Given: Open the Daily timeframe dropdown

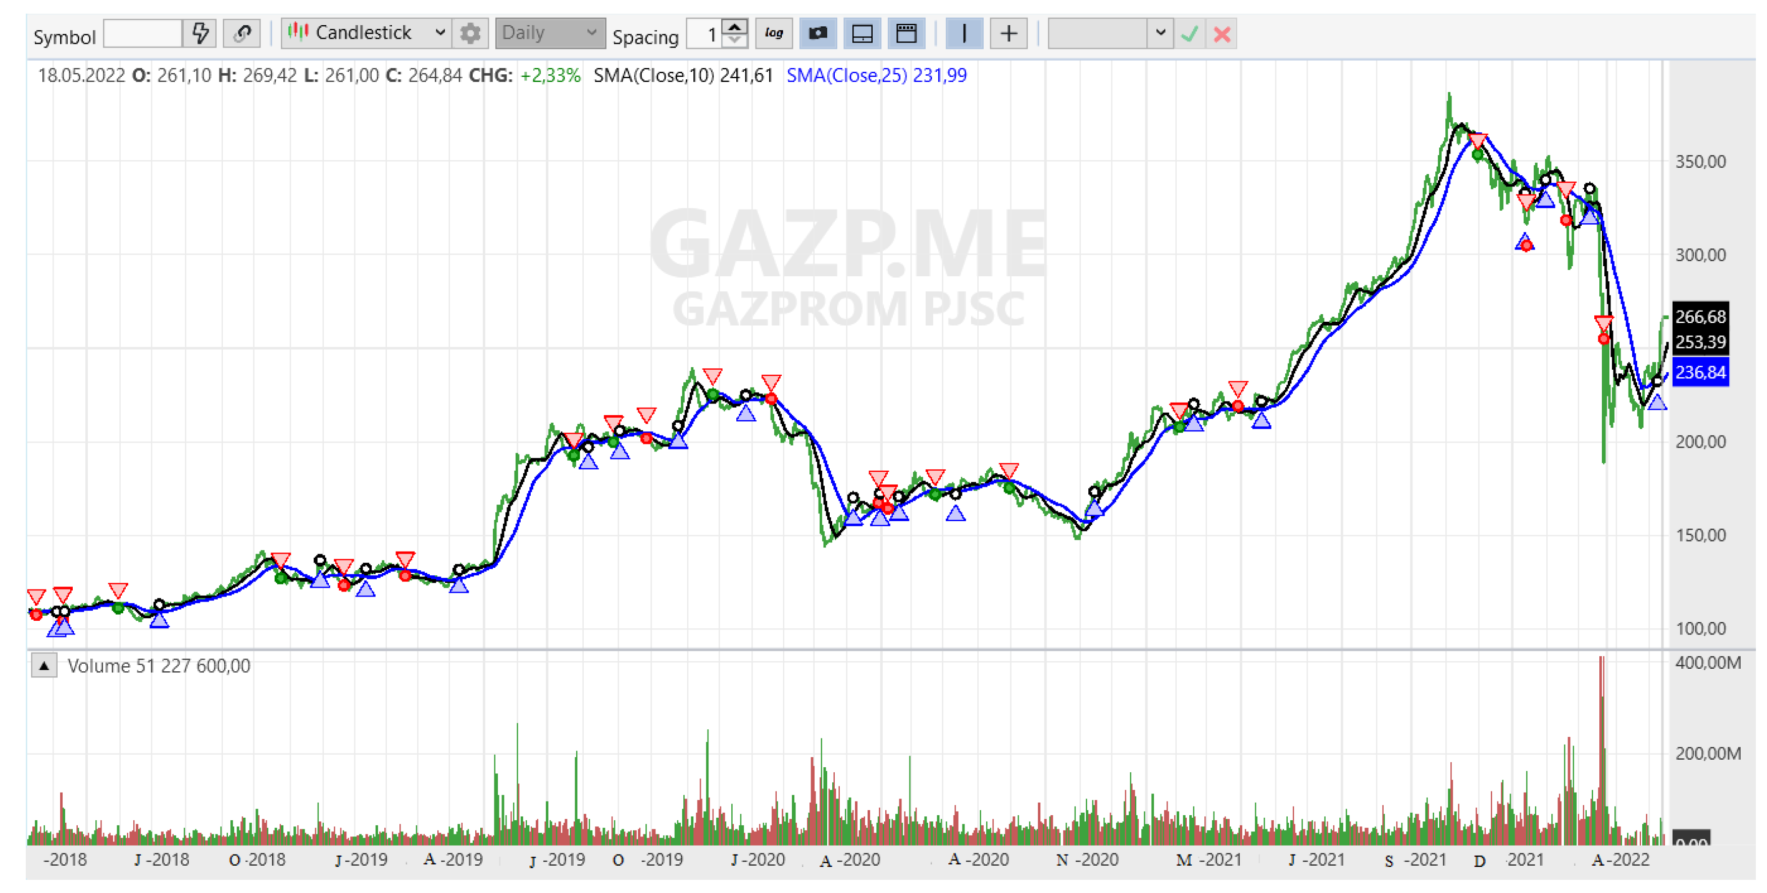Looking at the screenshot, I should (550, 33).
